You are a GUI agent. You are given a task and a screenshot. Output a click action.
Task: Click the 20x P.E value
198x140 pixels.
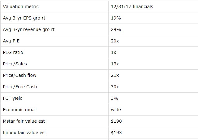click(115, 41)
